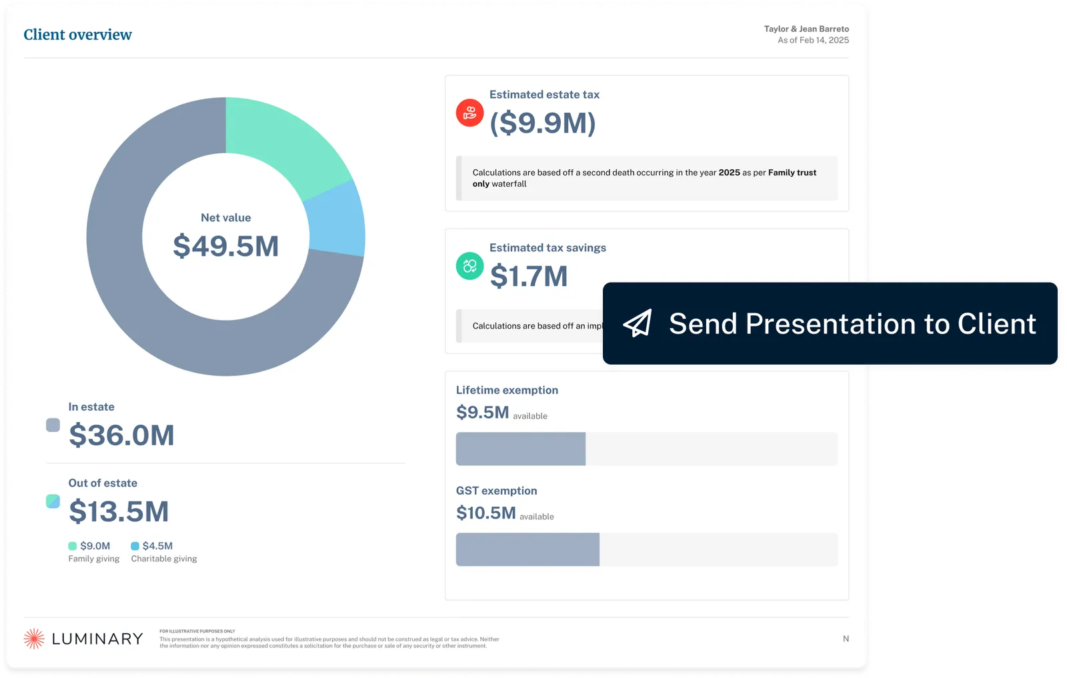Click the "In estate" label
The image size is (1067, 678).
click(x=91, y=407)
